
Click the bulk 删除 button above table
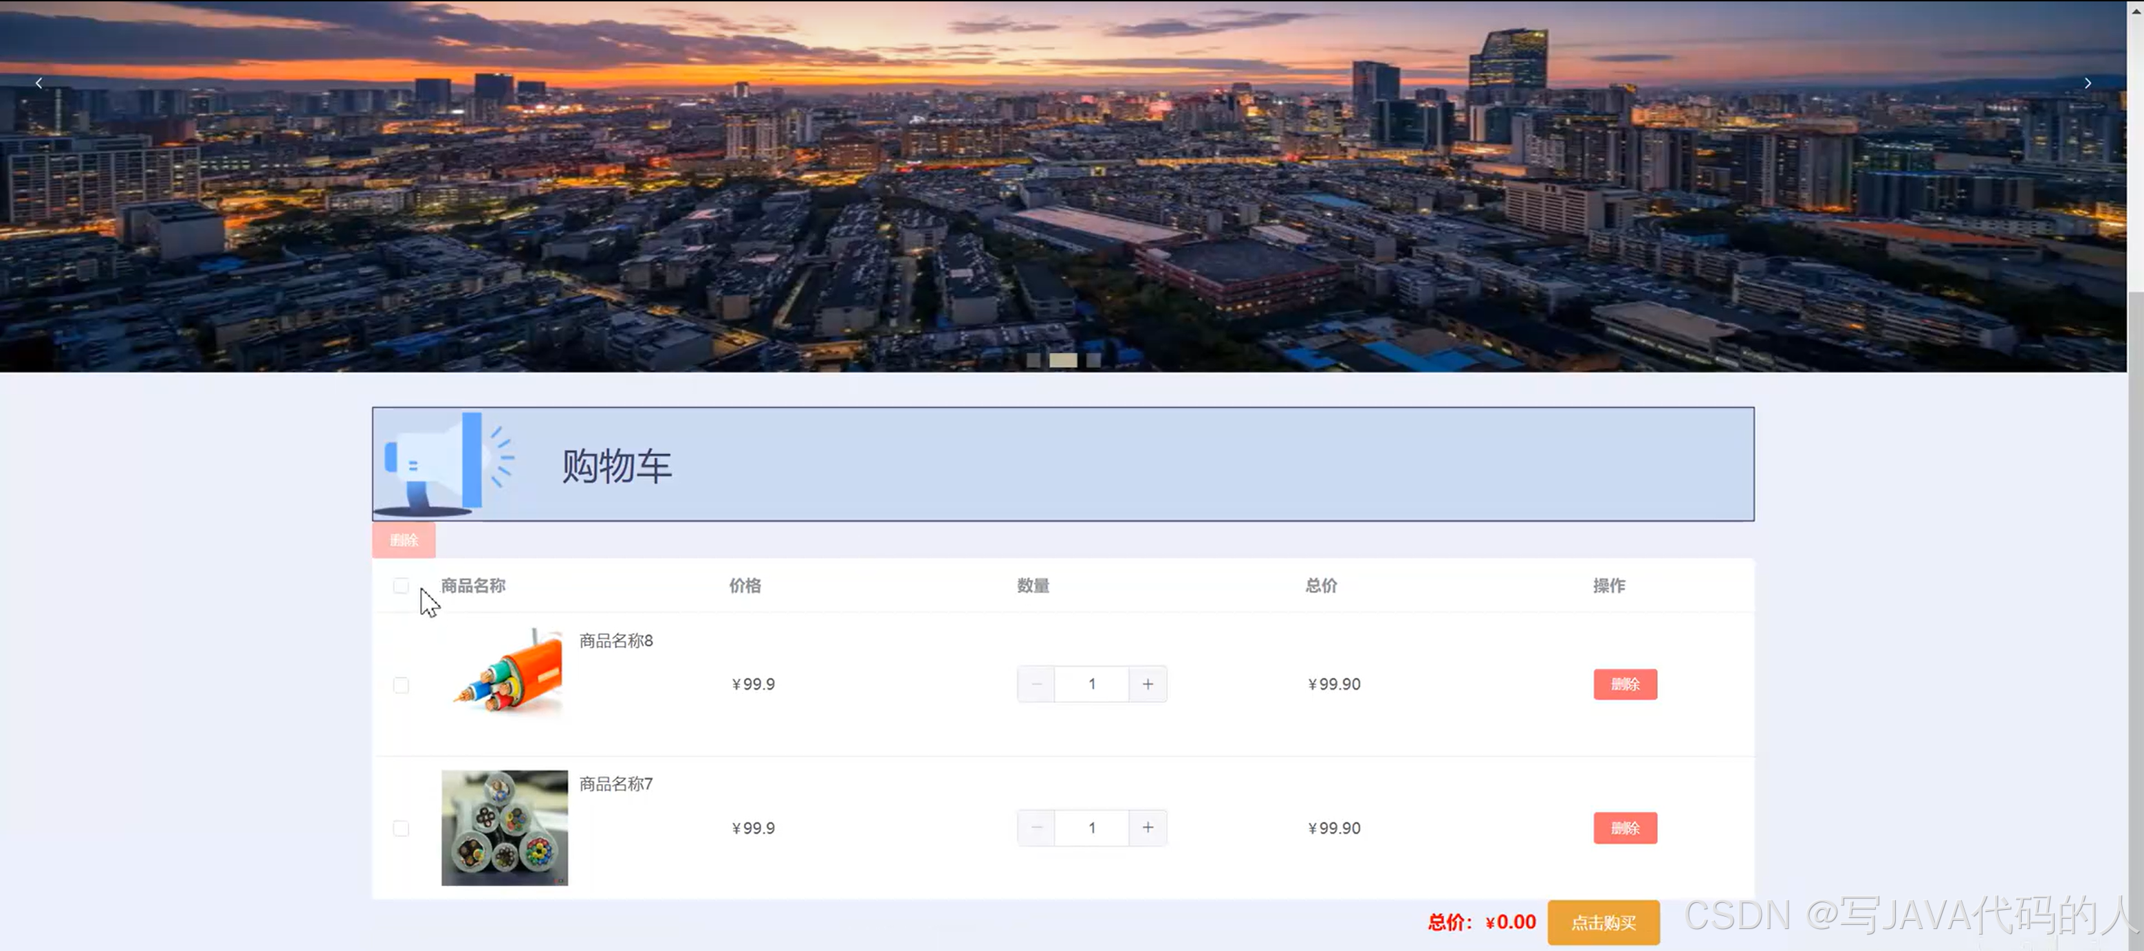(x=404, y=540)
